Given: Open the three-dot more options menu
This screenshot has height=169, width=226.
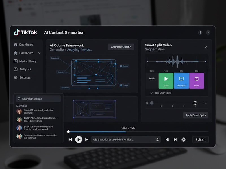Looking at the screenshot, I should pyautogui.click(x=200, y=32).
